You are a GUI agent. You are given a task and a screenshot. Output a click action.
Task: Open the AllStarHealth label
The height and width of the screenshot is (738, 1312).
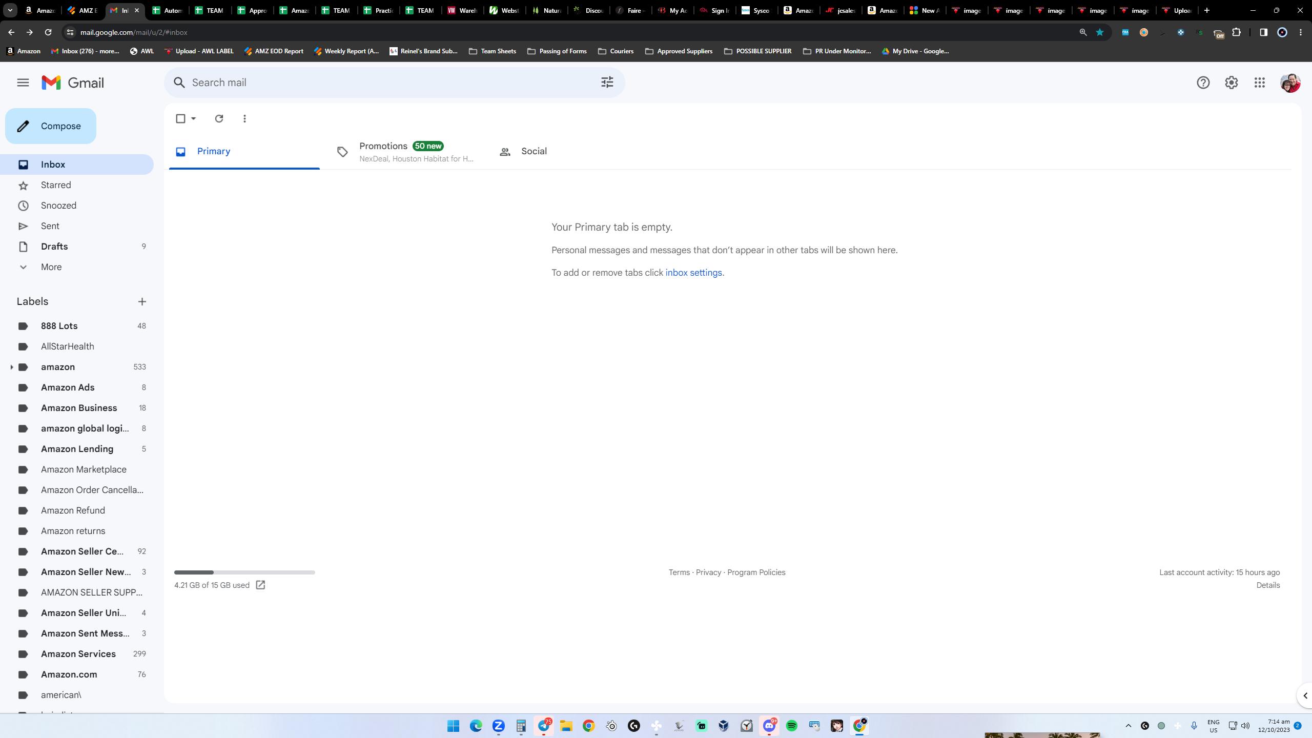click(77, 346)
